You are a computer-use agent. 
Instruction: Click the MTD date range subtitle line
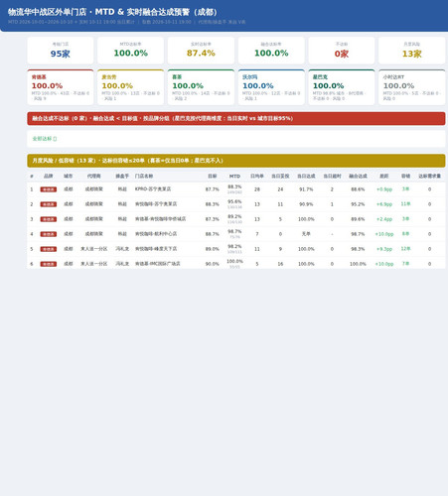click(127, 22)
